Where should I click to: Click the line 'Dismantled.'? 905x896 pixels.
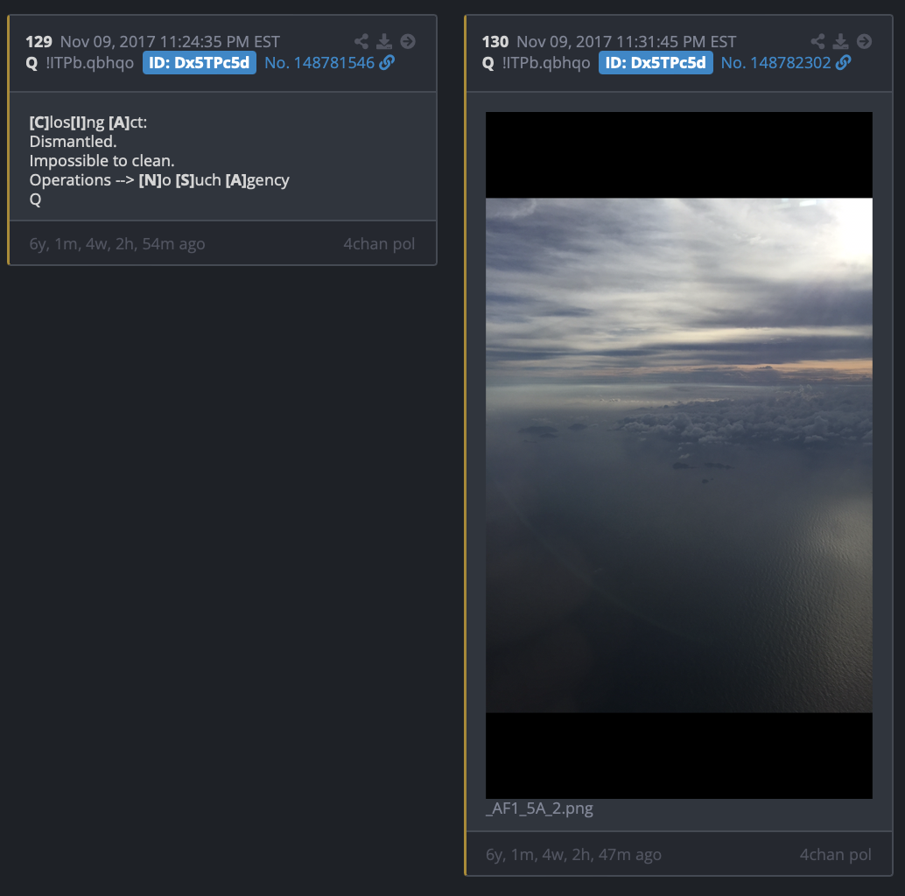pos(73,142)
